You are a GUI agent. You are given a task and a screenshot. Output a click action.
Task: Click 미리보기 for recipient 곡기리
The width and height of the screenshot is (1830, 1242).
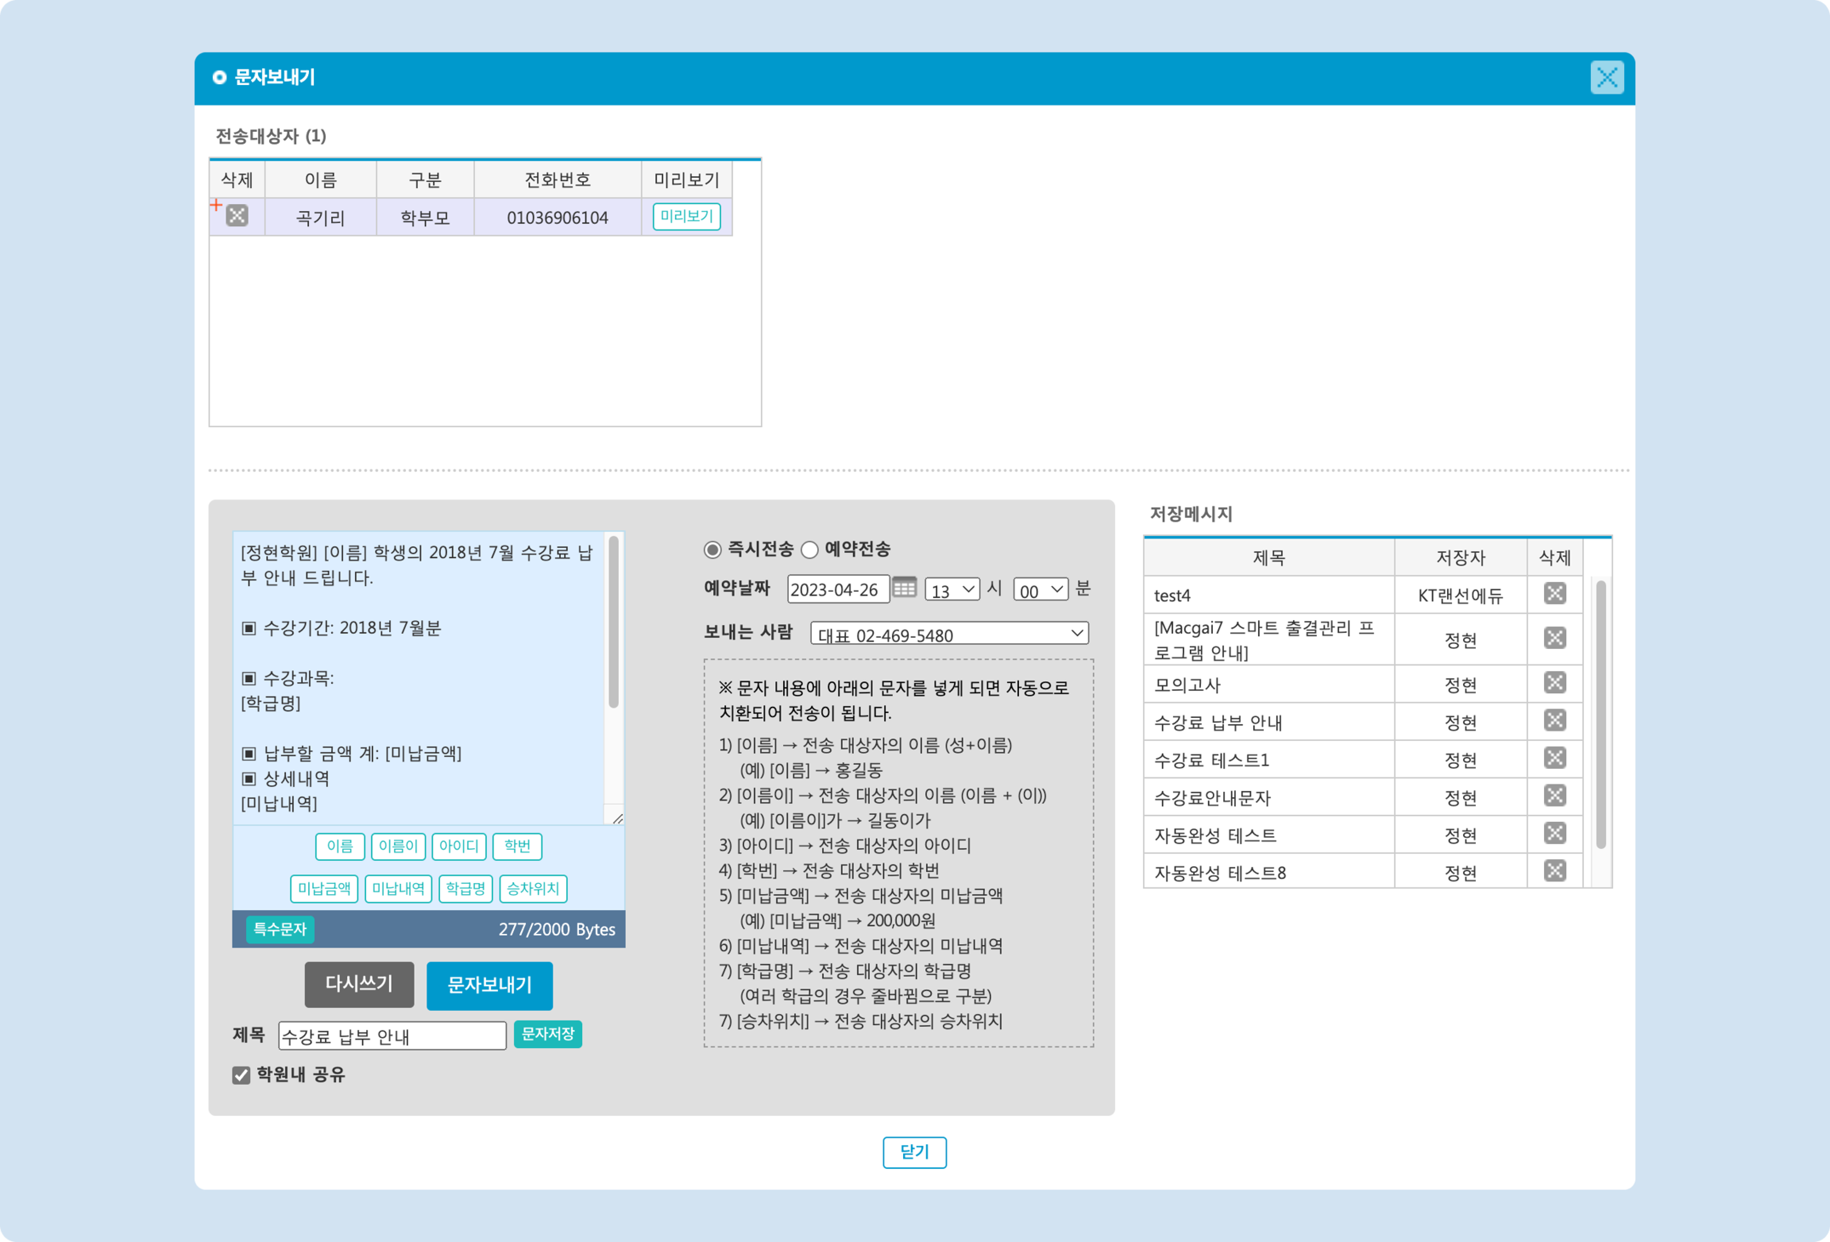tap(686, 216)
